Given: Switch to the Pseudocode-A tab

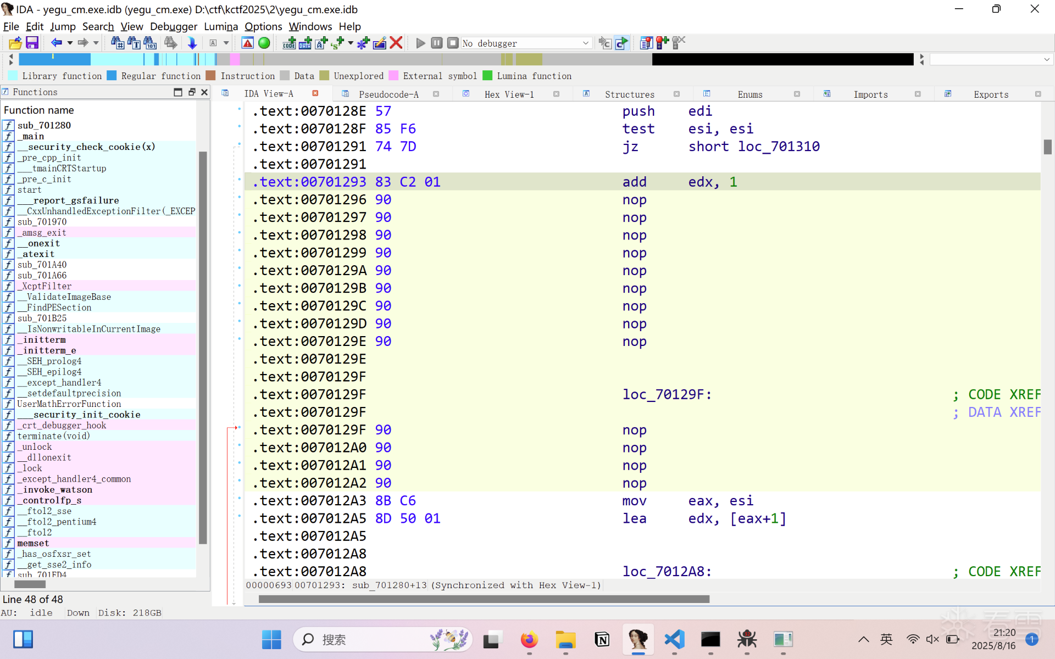Looking at the screenshot, I should click(388, 94).
